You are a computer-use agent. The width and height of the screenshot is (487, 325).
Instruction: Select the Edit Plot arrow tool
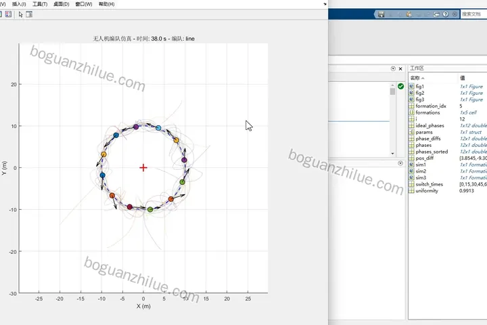(x=20, y=14)
